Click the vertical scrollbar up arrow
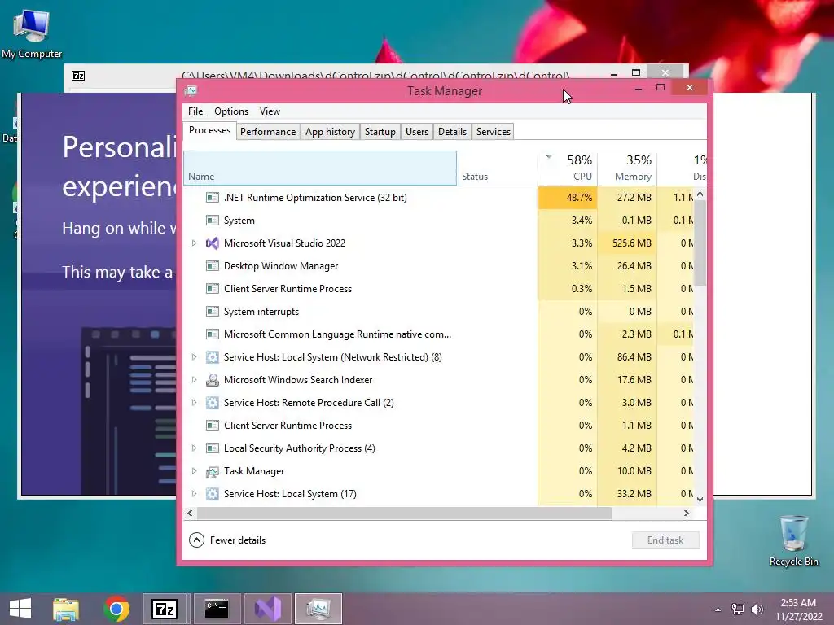The width and height of the screenshot is (834, 625). click(x=700, y=194)
